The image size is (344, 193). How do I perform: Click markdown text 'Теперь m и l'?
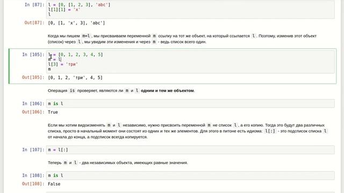pos(62,163)
